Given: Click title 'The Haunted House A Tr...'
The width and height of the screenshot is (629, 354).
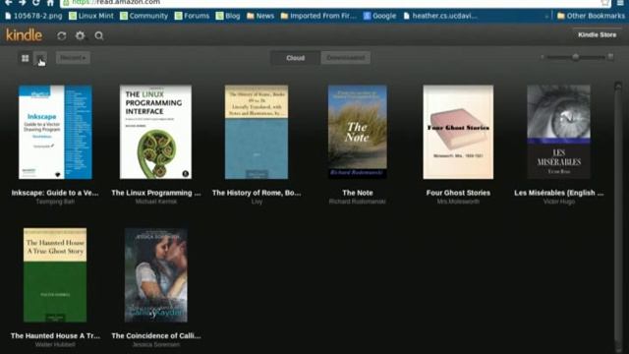Looking at the screenshot, I should click(x=55, y=335).
